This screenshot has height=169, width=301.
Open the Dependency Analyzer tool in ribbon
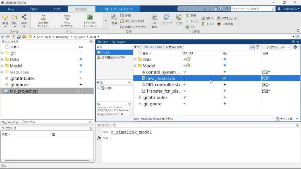(44, 20)
